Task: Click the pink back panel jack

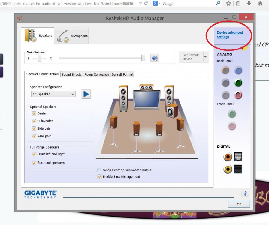Action: point(238,95)
